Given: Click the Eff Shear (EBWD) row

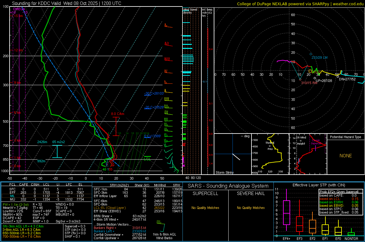Looking at the screenshot, I should click(x=138, y=211).
